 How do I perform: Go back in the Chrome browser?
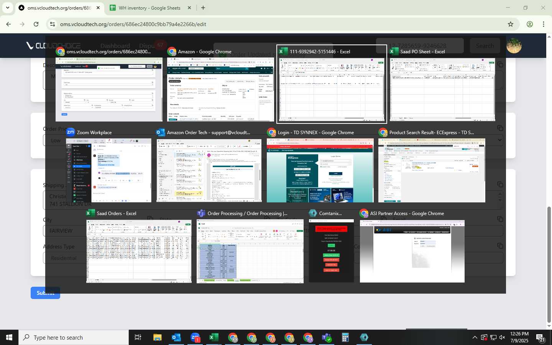click(x=8, y=24)
